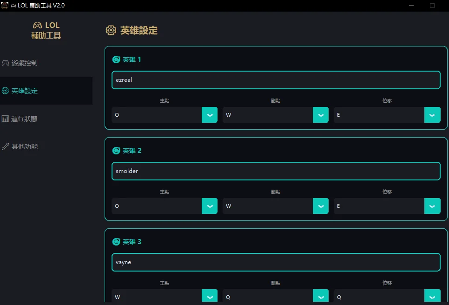Open 英雄 3 位移 dropdown arrow

[432, 296]
